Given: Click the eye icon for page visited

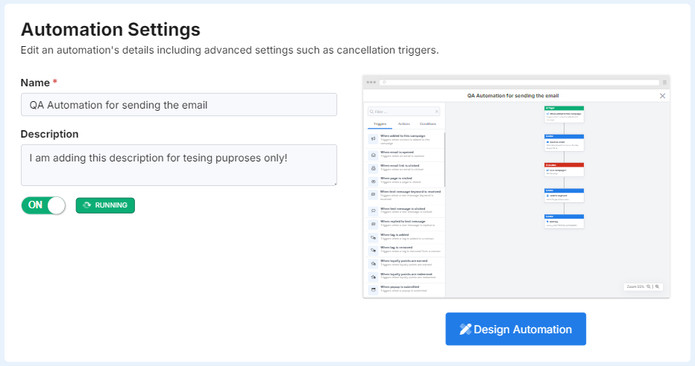Looking at the screenshot, I should coord(374,181).
